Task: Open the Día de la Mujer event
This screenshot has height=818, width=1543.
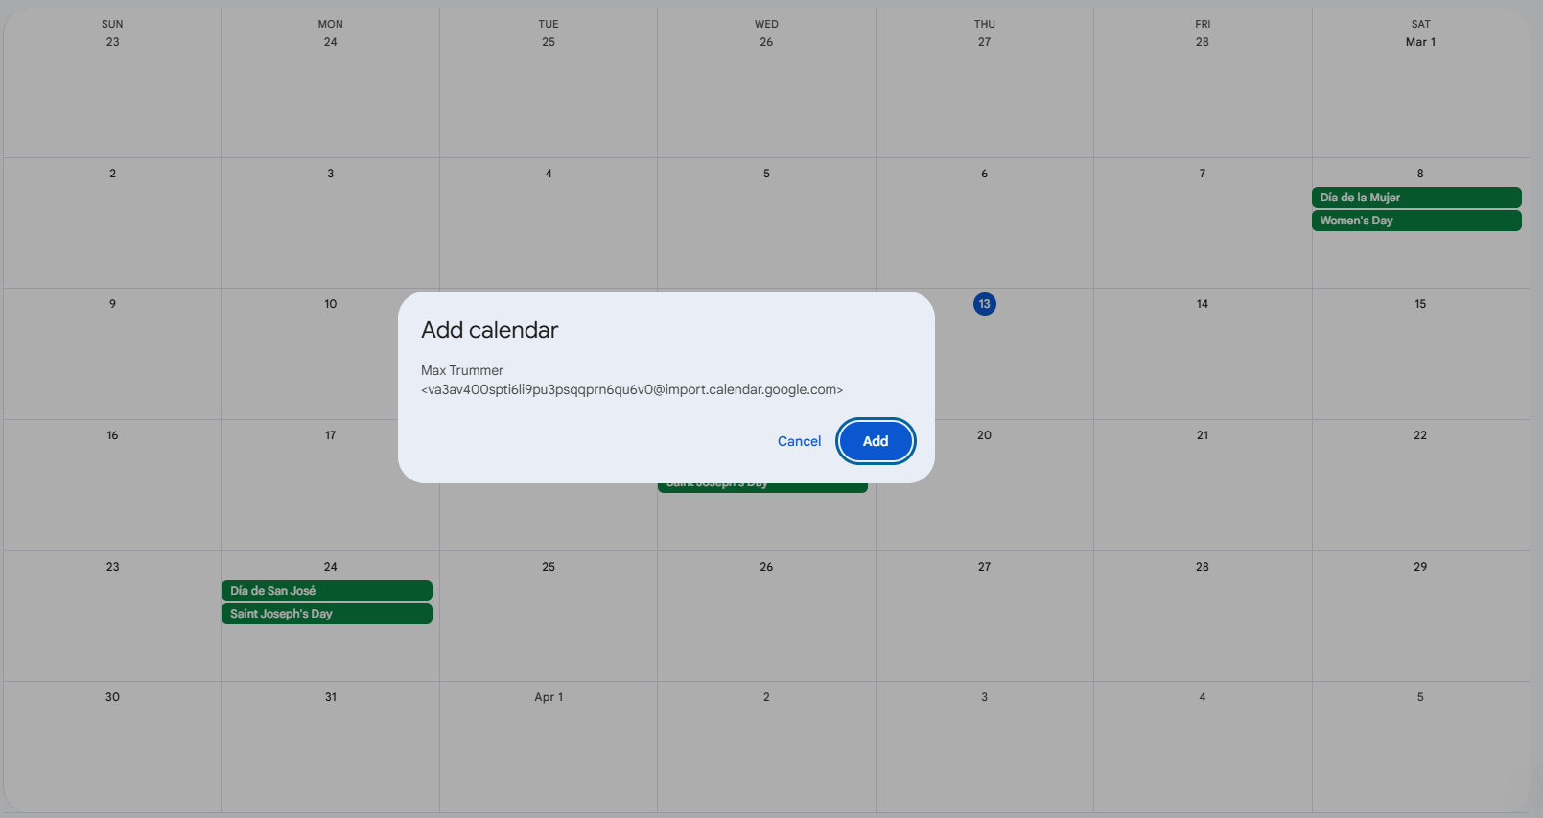Action: (x=1415, y=198)
